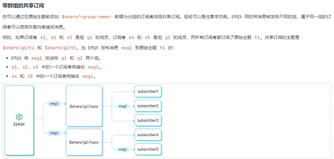
Task: Click the bullet line ending 两个组
Action: click(x=56, y=58)
